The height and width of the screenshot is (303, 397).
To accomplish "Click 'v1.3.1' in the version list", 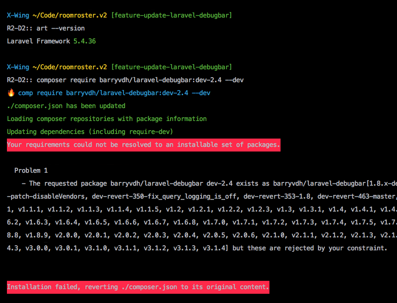I will tap(310, 209).
